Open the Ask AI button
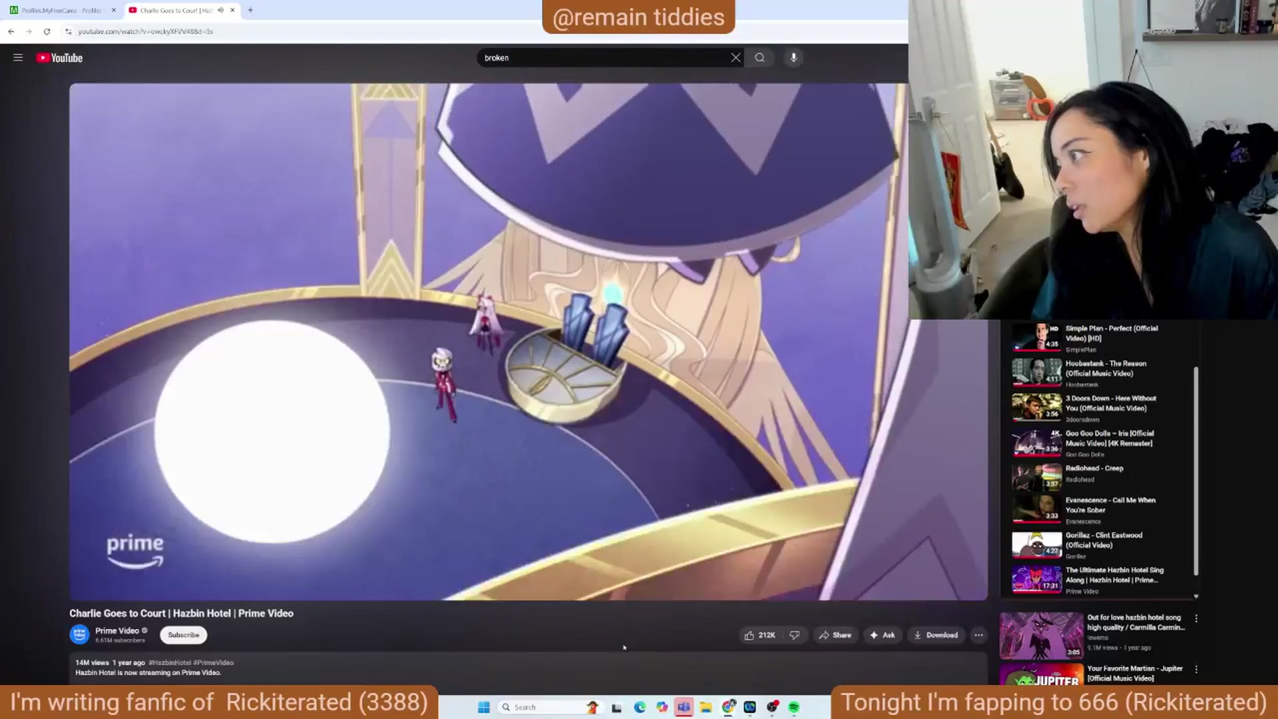This screenshot has height=719, width=1278. pyautogui.click(x=883, y=635)
